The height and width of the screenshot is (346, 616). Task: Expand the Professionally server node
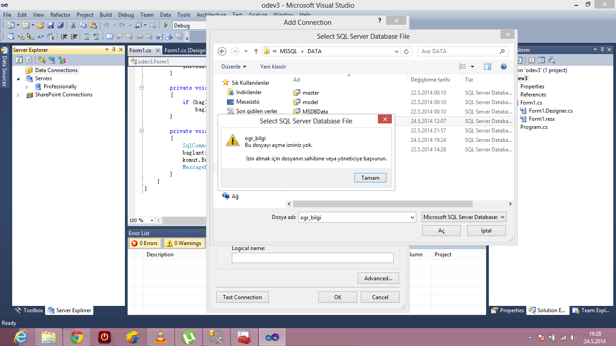tap(27, 86)
